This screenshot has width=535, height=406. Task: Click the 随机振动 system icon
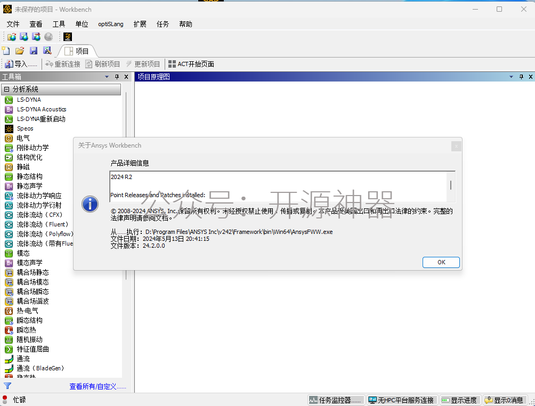9,339
